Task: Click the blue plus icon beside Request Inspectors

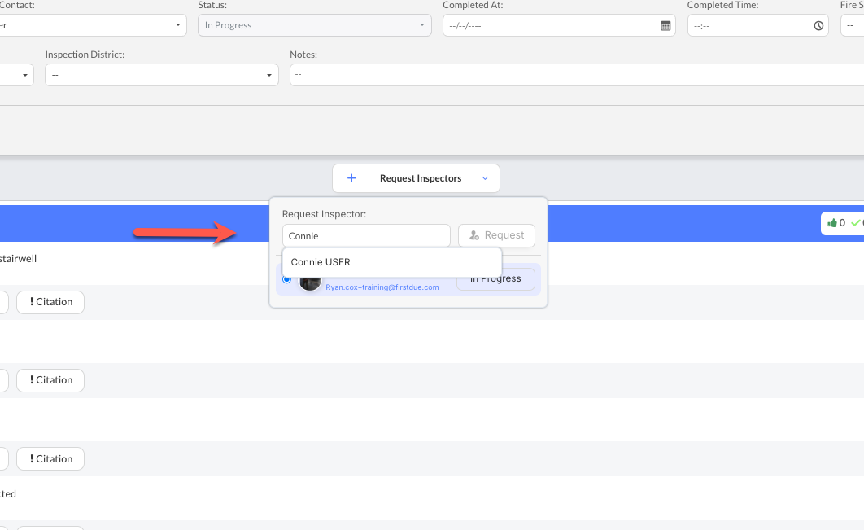Action: pyautogui.click(x=351, y=178)
